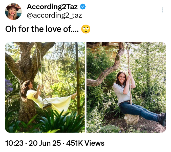Screen dimensions: 171x152
Task: Click the According2Taz display name
Action: click(x=52, y=7)
